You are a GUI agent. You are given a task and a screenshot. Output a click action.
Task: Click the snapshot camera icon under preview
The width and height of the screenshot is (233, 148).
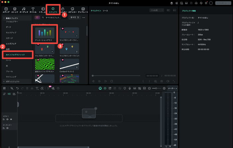click(x=161, y=81)
